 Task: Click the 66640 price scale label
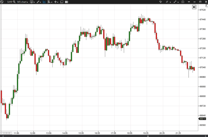click(x=203, y=115)
